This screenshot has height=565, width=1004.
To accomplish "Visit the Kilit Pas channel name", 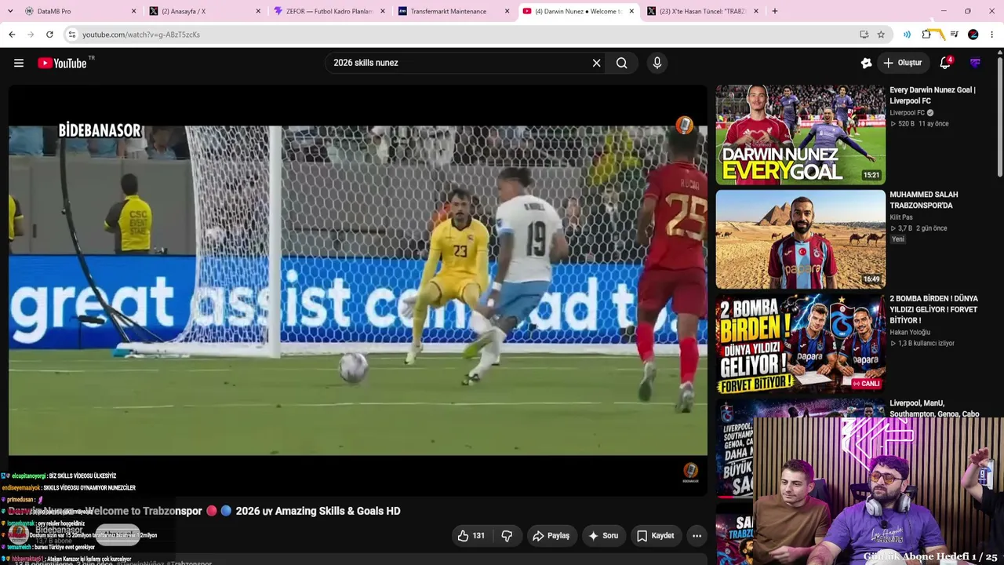I will [901, 217].
